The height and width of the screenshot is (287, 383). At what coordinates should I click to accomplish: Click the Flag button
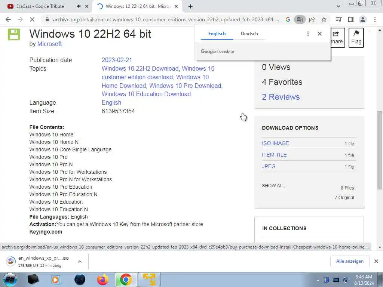(x=356, y=38)
